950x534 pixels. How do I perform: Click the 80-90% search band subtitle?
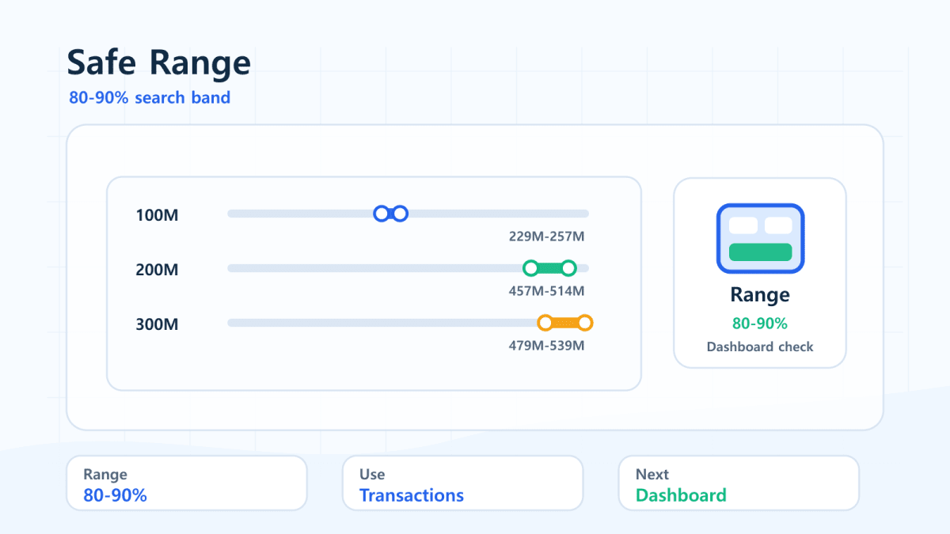150,98
